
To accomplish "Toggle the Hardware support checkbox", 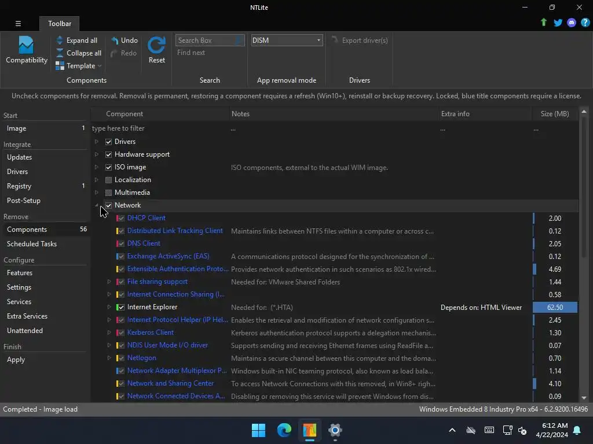I will tap(108, 154).
